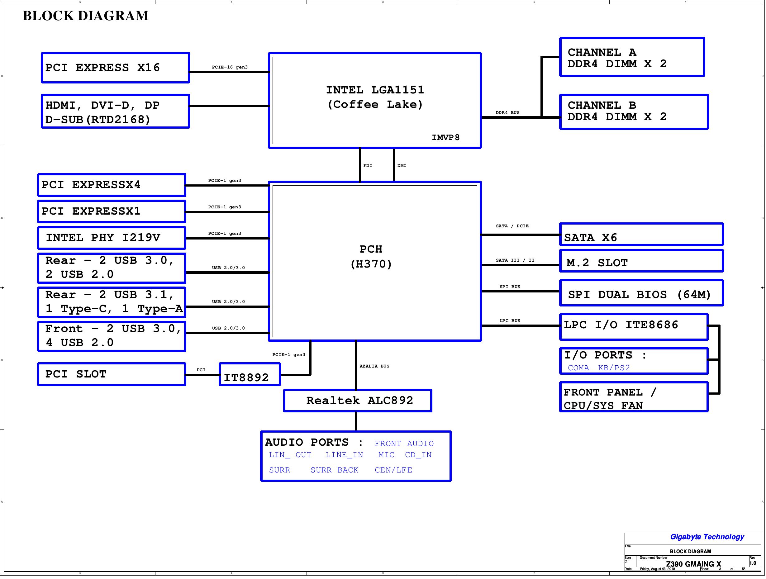Screen dimensions: 766x579
Task: Click the INTEL LGA1151 Coffee Lake block
Action: (375, 100)
